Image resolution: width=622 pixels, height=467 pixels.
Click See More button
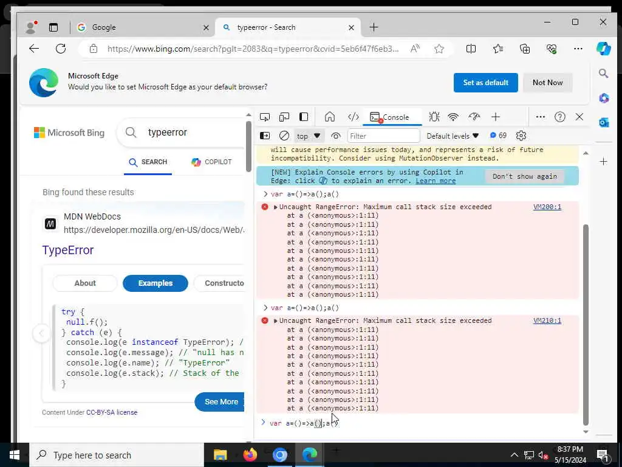coord(219,402)
